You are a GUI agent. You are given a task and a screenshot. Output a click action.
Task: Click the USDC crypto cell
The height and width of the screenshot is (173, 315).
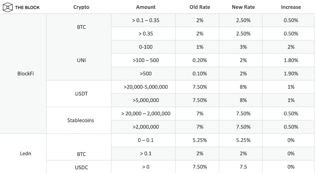pyautogui.click(x=81, y=167)
